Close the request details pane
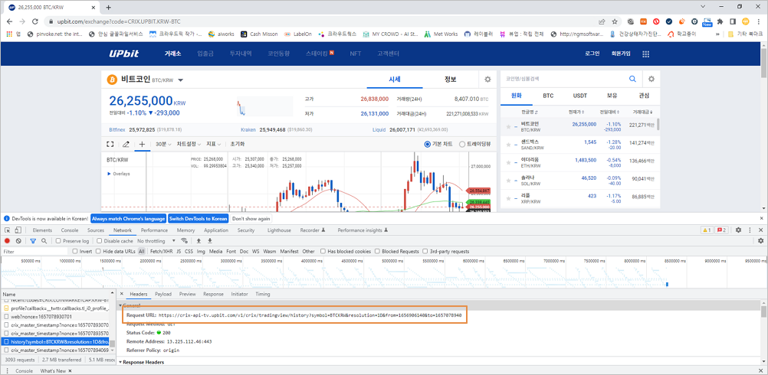 (121, 295)
